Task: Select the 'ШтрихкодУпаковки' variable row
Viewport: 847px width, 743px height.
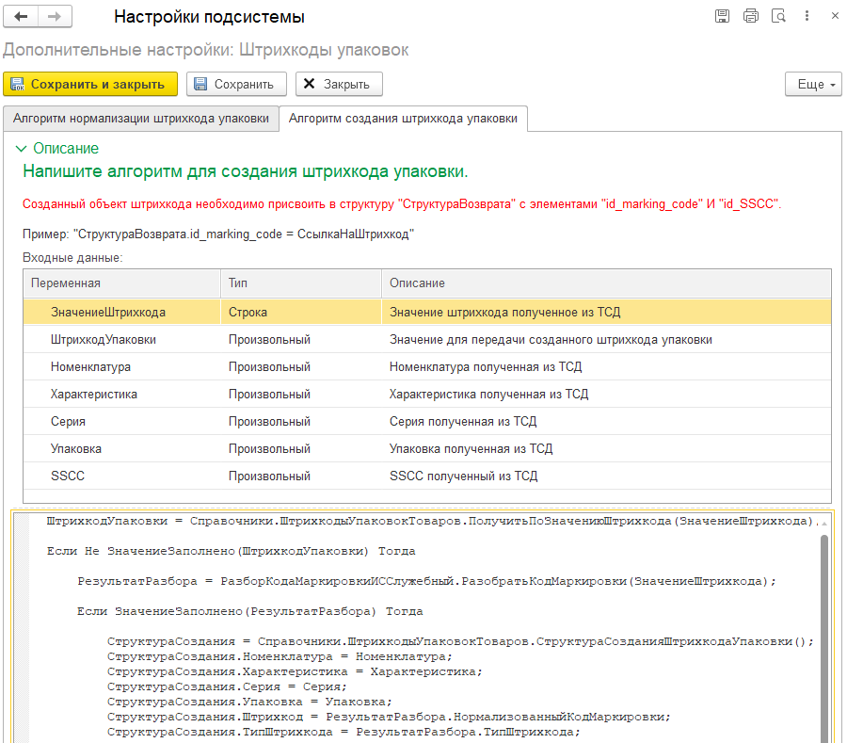Action: tap(426, 339)
